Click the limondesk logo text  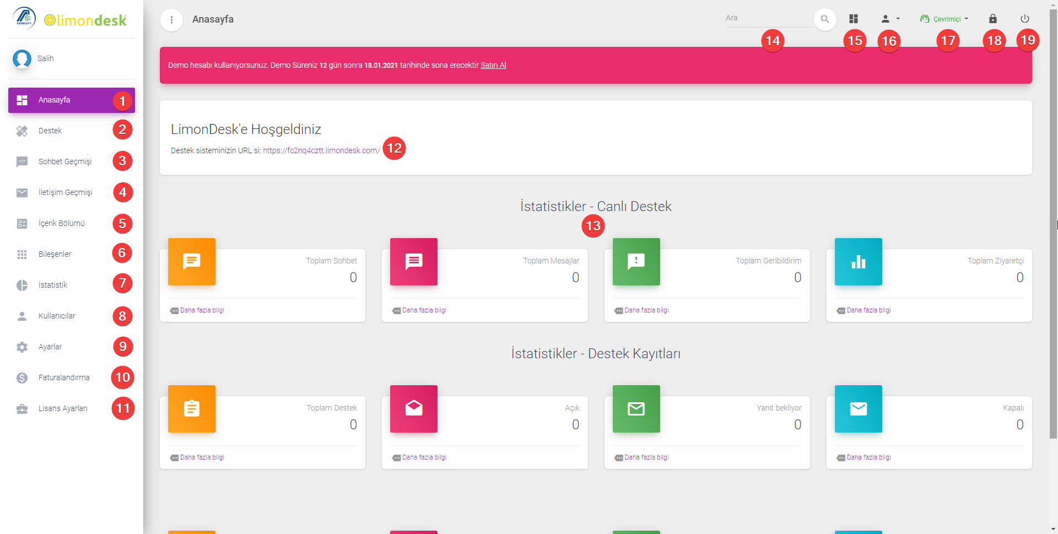tap(85, 20)
